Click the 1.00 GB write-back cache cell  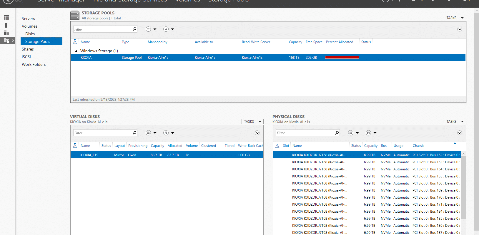(x=244, y=155)
